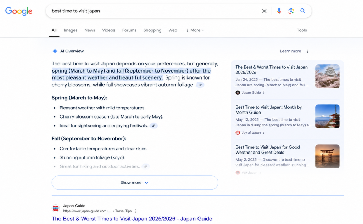Switch to the Web tab
Viewport: 363px width, 224px height.
pyautogui.click(x=173, y=30)
